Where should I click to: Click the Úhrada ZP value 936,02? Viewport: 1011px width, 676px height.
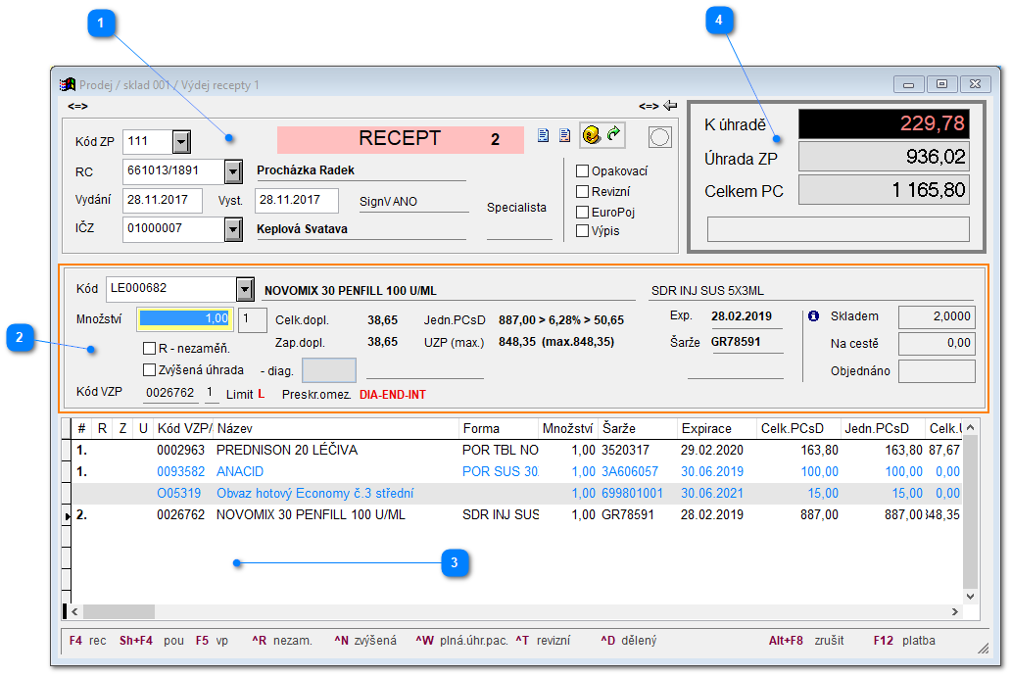[884, 157]
